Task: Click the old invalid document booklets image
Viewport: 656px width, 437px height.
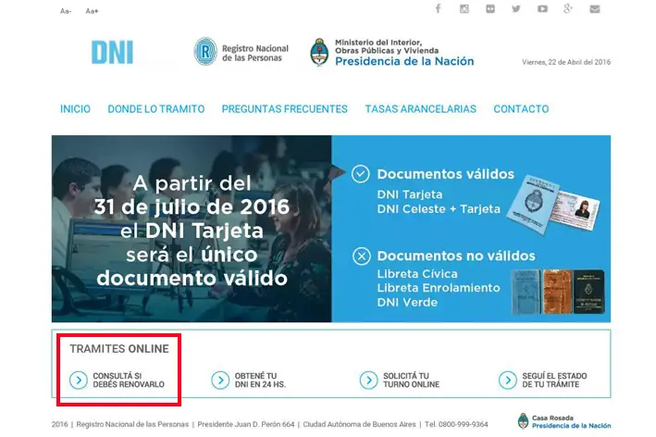Action: pos(558,292)
